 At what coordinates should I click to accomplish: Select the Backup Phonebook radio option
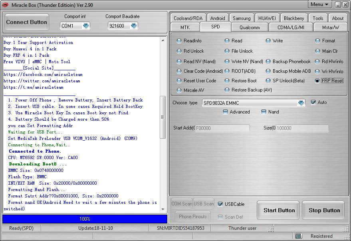(288, 62)
